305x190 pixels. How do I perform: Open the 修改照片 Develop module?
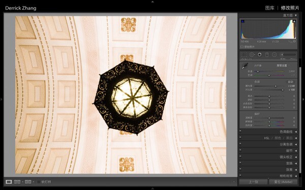pyautogui.click(x=290, y=8)
